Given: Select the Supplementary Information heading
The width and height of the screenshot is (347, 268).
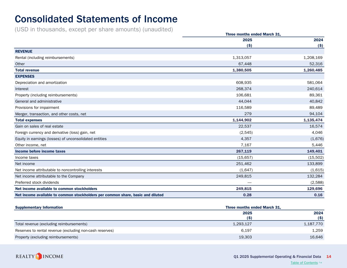Looking at the screenshot, I should click(x=39, y=207).
